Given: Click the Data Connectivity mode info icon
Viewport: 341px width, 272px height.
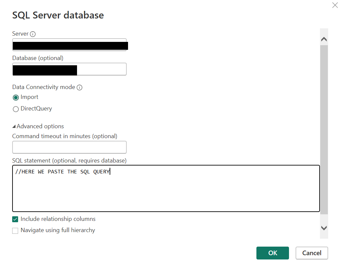Looking at the screenshot, I should (x=80, y=87).
